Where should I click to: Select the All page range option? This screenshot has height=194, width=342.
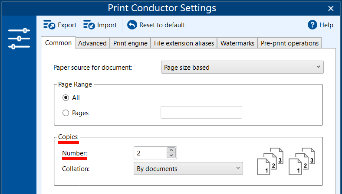[66, 98]
